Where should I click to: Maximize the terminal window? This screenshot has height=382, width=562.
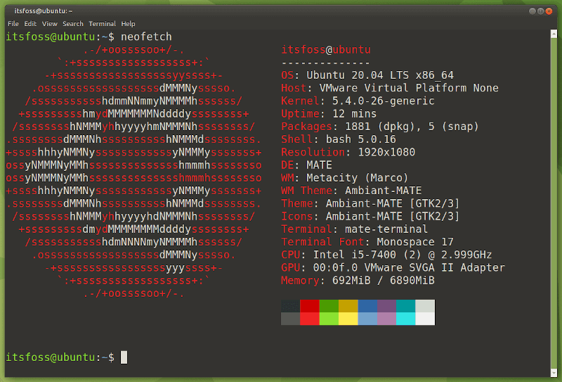point(540,11)
